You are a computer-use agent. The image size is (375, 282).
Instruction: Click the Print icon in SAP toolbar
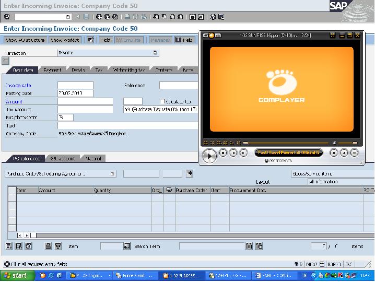click(x=127, y=17)
